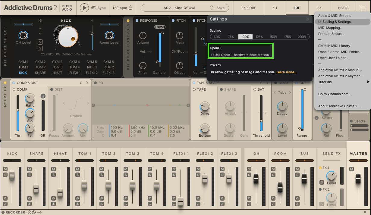Click the recorder tape icon in the bottom bar
The width and height of the screenshot is (371, 215).
(32, 212)
